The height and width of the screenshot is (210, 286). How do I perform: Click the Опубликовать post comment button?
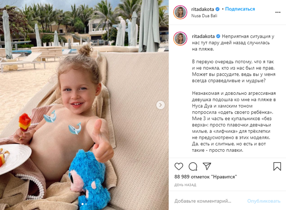coord(264,201)
